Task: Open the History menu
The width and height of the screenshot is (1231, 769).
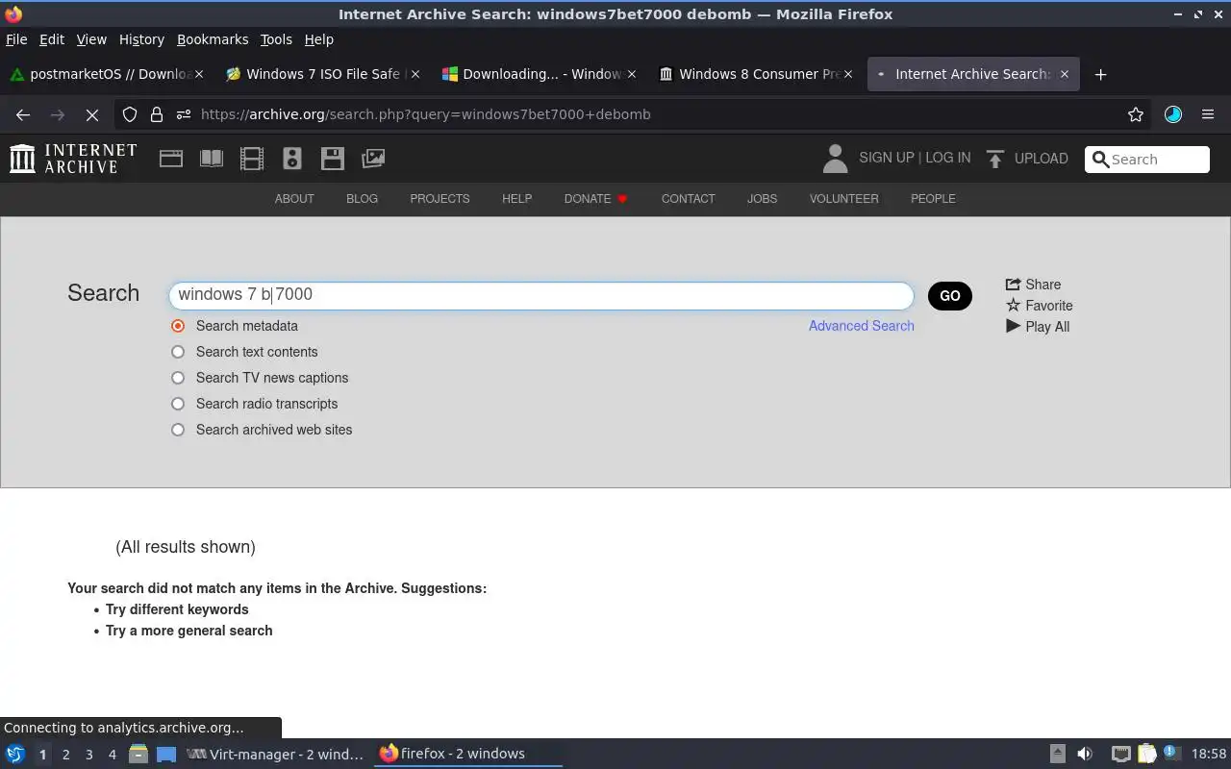Action: pos(141,39)
